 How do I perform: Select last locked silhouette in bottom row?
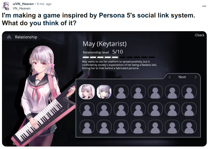coord(189,127)
